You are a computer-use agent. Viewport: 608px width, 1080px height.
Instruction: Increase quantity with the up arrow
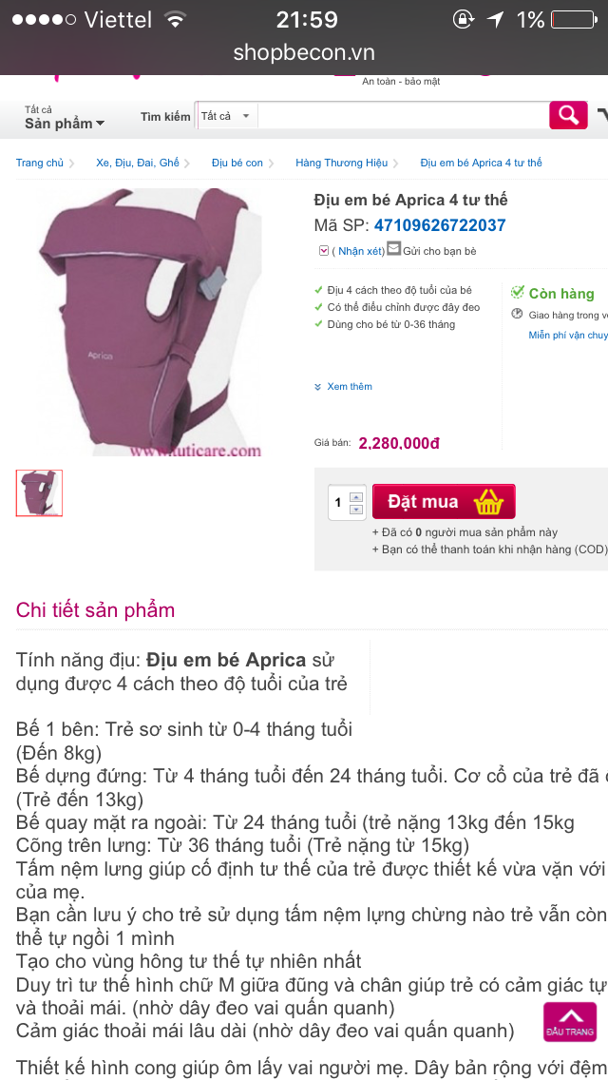click(356, 496)
